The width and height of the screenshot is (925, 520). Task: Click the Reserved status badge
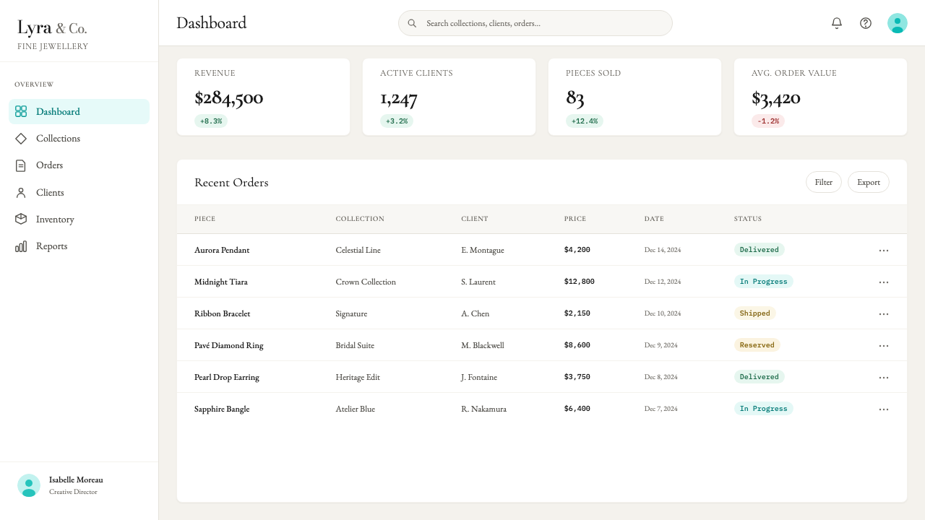[x=757, y=345]
